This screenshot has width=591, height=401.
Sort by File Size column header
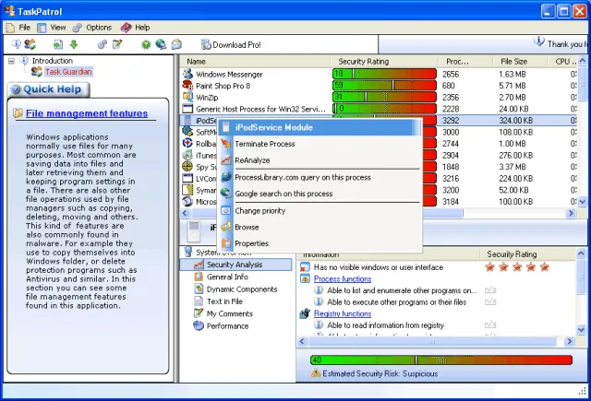point(519,62)
